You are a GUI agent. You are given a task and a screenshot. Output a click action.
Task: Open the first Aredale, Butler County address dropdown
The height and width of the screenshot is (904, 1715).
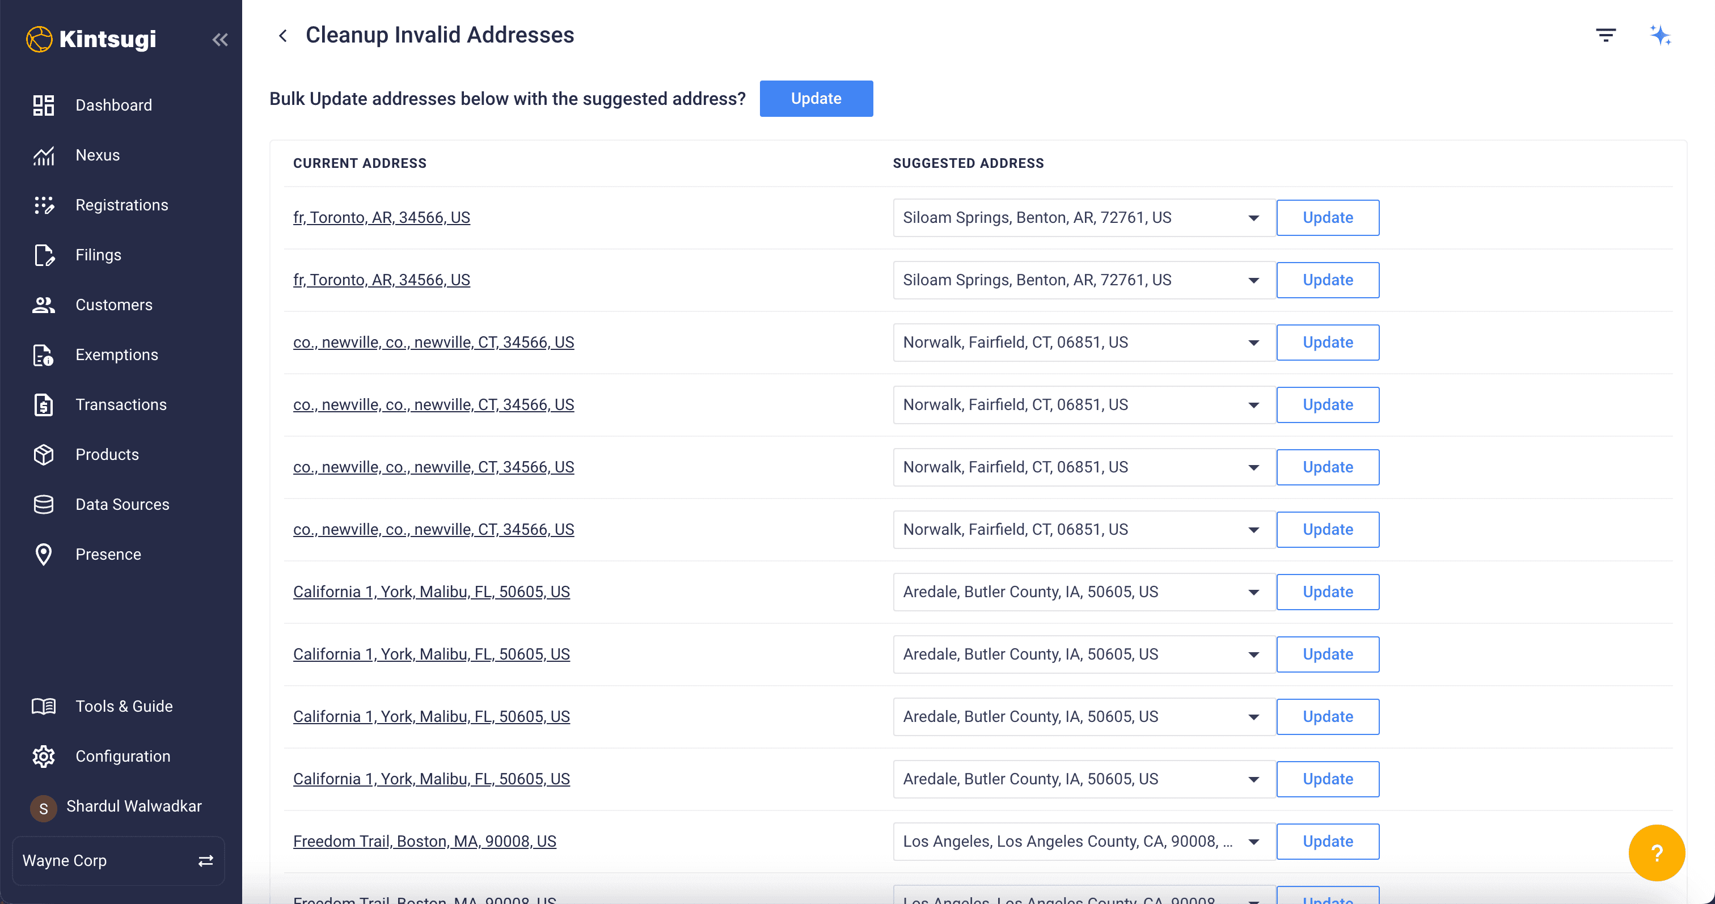point(1253,592)
